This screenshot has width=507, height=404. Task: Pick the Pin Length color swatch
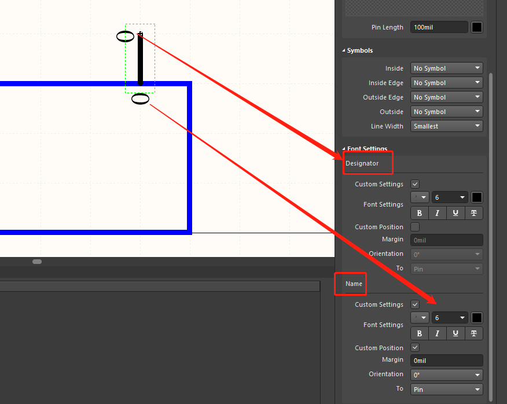pyautogui.click(x=476, y=27)
